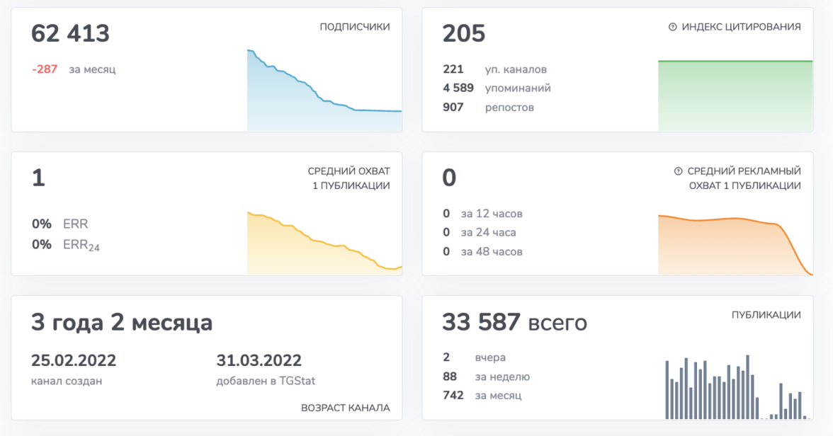The image size is (833, 436).
Task: Open the orange advertising reach chart
Action: tap(735, 244)
